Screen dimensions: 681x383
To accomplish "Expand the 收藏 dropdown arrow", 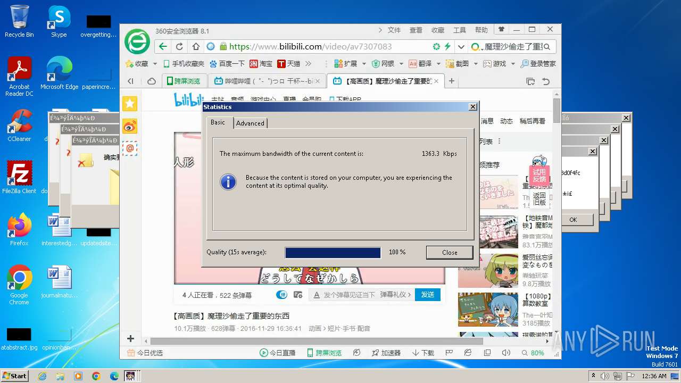I will tap(155, 64).
